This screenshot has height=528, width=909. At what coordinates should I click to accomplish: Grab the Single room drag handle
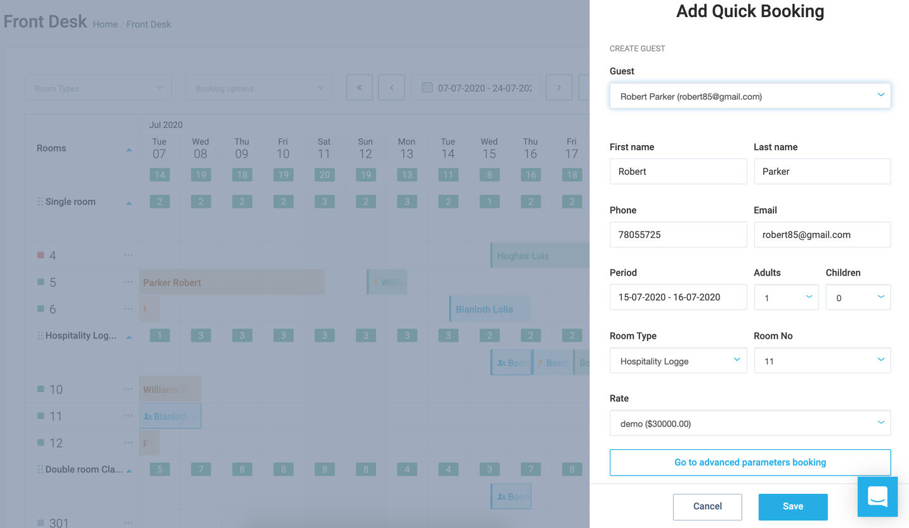point(40,202)
